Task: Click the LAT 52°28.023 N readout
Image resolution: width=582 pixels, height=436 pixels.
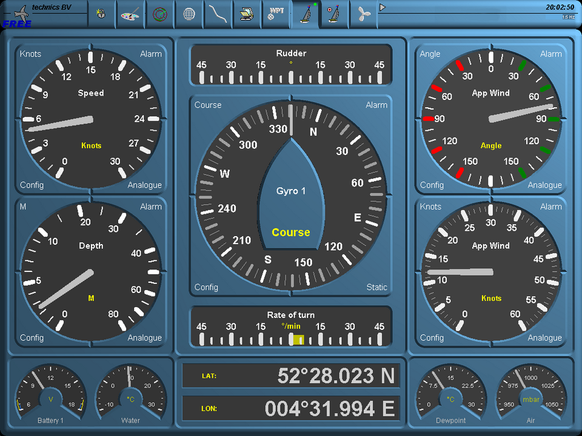Action: 291,375
